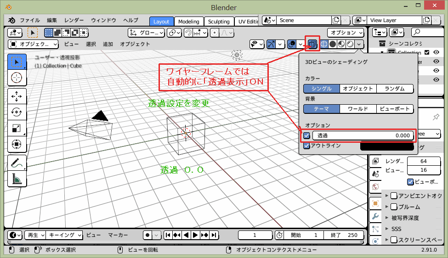This screenshot has height=258, width=448.
Task: Click the Blender logo menu icon
Action: pos(11,20)
